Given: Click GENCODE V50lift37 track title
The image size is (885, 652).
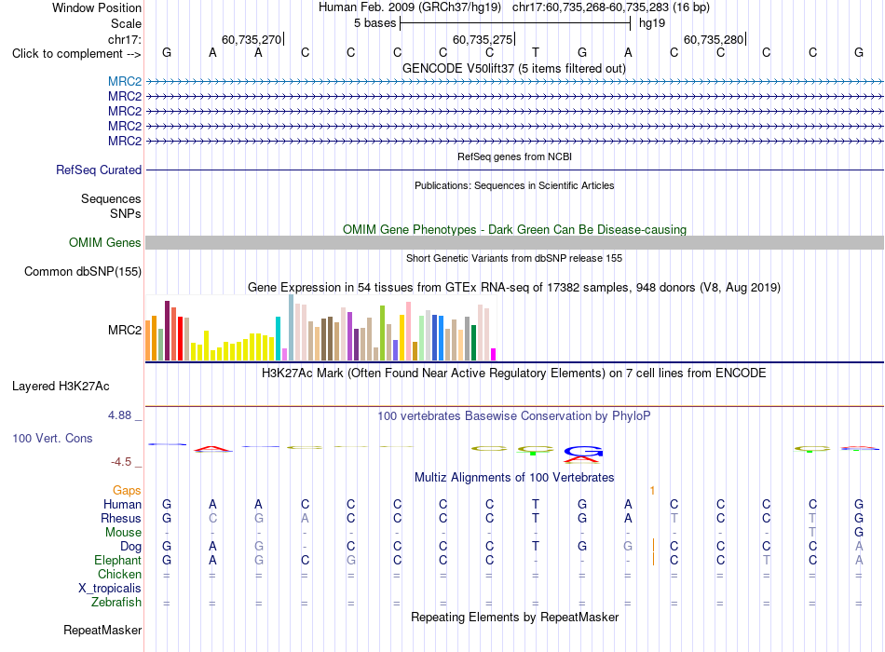Looking at the screenshot, I should tap(513, 68).
